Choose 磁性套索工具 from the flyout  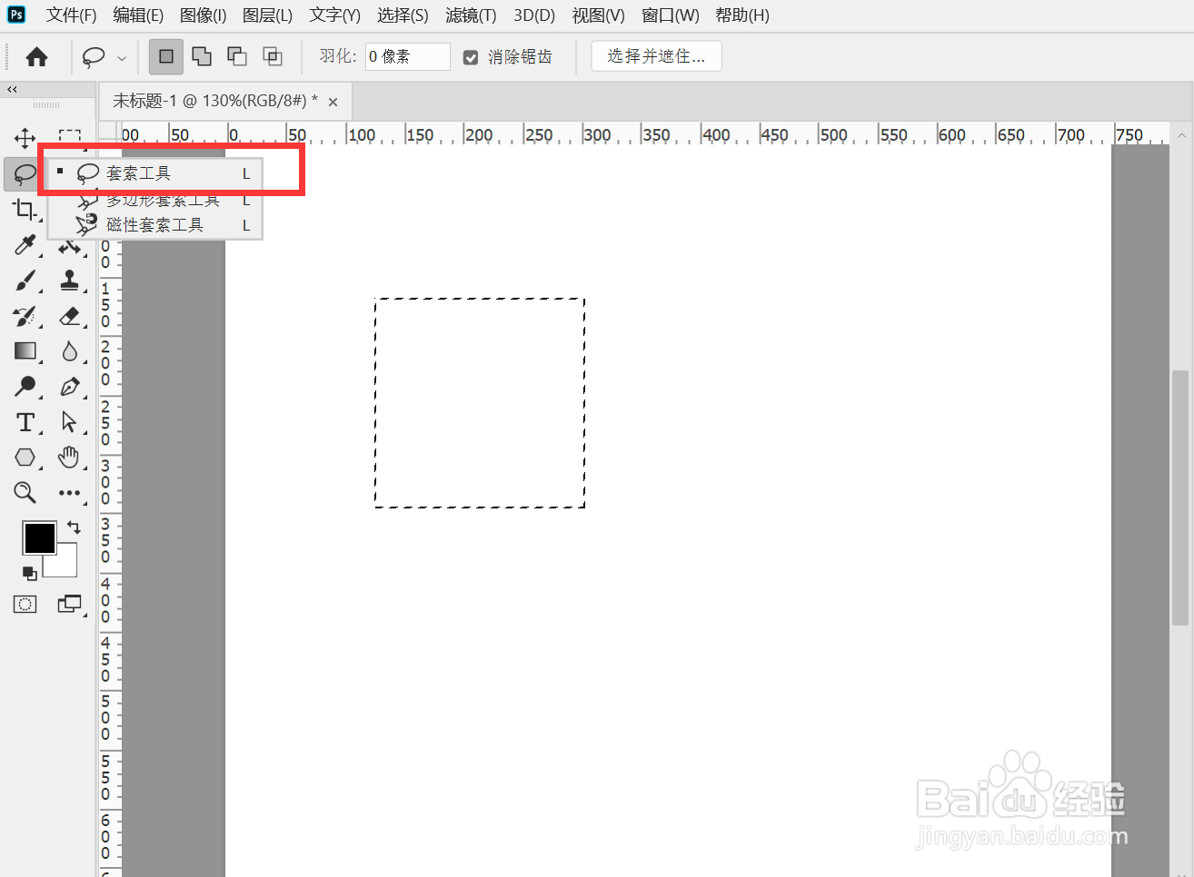pyautogui.click(x=155, y=224)
